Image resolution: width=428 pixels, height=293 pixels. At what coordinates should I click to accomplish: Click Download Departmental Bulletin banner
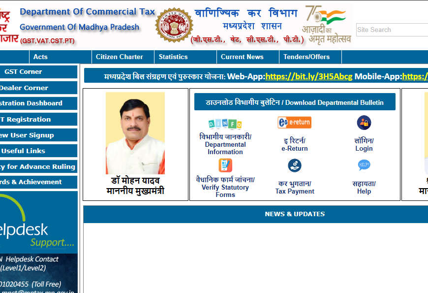pyautogui.click(x=294, y=102)
